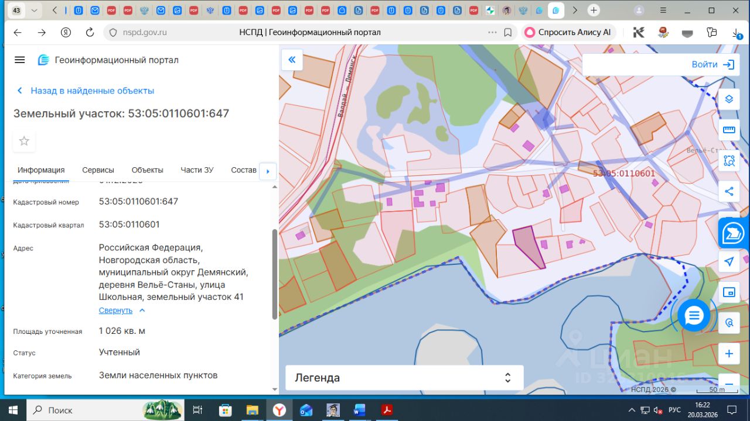750x421 pixels.
Task: Select the ruler measurement tool
Action: (729, 130)
